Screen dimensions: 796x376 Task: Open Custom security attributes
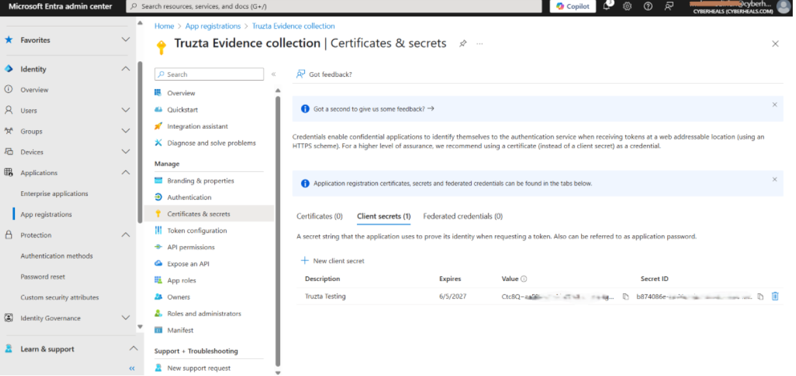(x=60, y=298)
